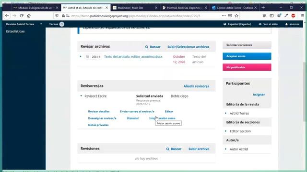Open Notas privadas for the reviewer

(98, 125)
